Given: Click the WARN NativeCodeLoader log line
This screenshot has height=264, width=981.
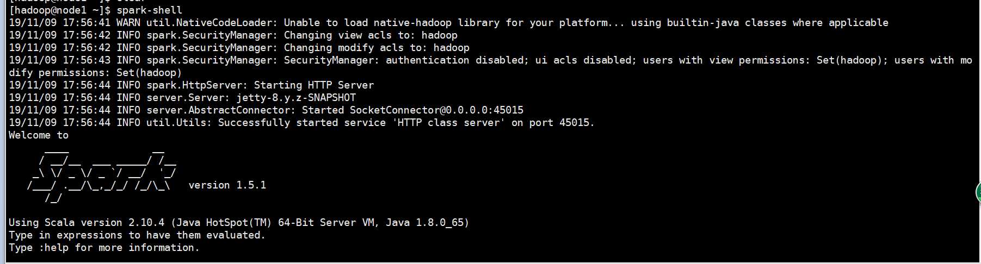Looking at the screenshot, I should pos(448,23).
